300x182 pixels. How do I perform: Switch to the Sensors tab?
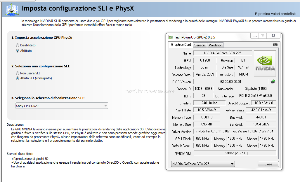click(x=200, y=45)
